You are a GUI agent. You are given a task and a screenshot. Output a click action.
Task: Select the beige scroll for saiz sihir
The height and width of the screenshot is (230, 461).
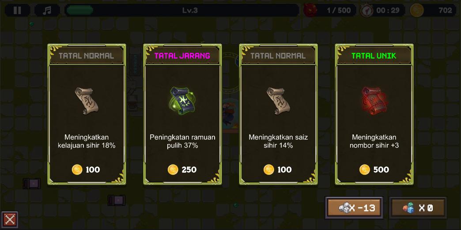(x=278, y=100)
